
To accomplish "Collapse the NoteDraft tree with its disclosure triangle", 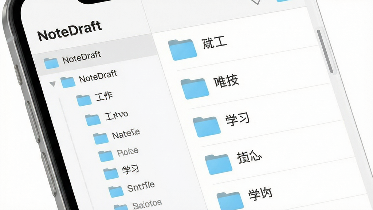I will pyautogui.click(x=52, y=84).
